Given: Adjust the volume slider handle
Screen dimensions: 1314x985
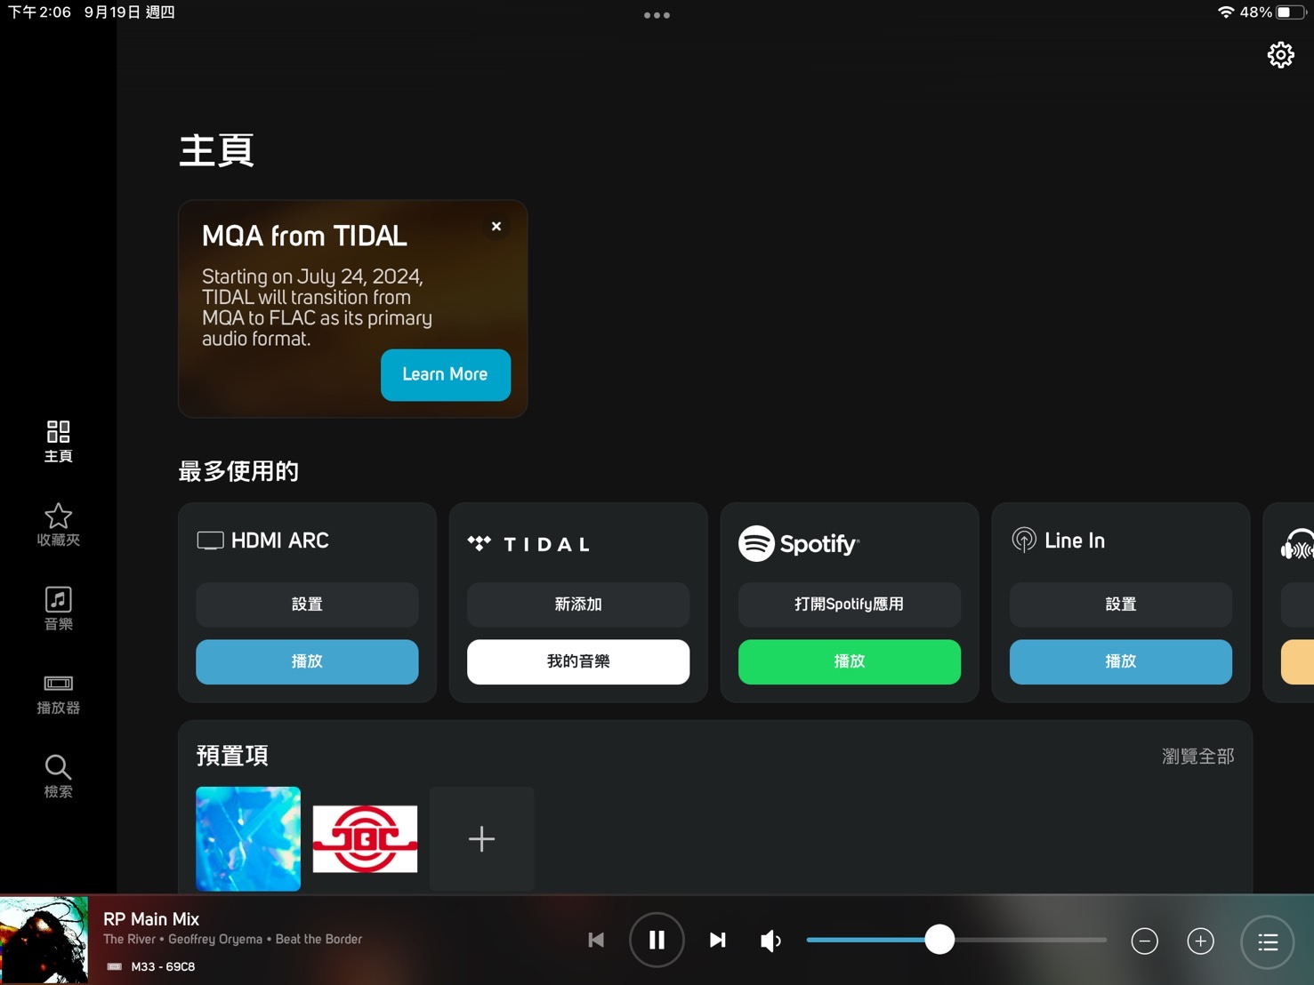Looking at the screenshot, I should click(x=939, y=940).
